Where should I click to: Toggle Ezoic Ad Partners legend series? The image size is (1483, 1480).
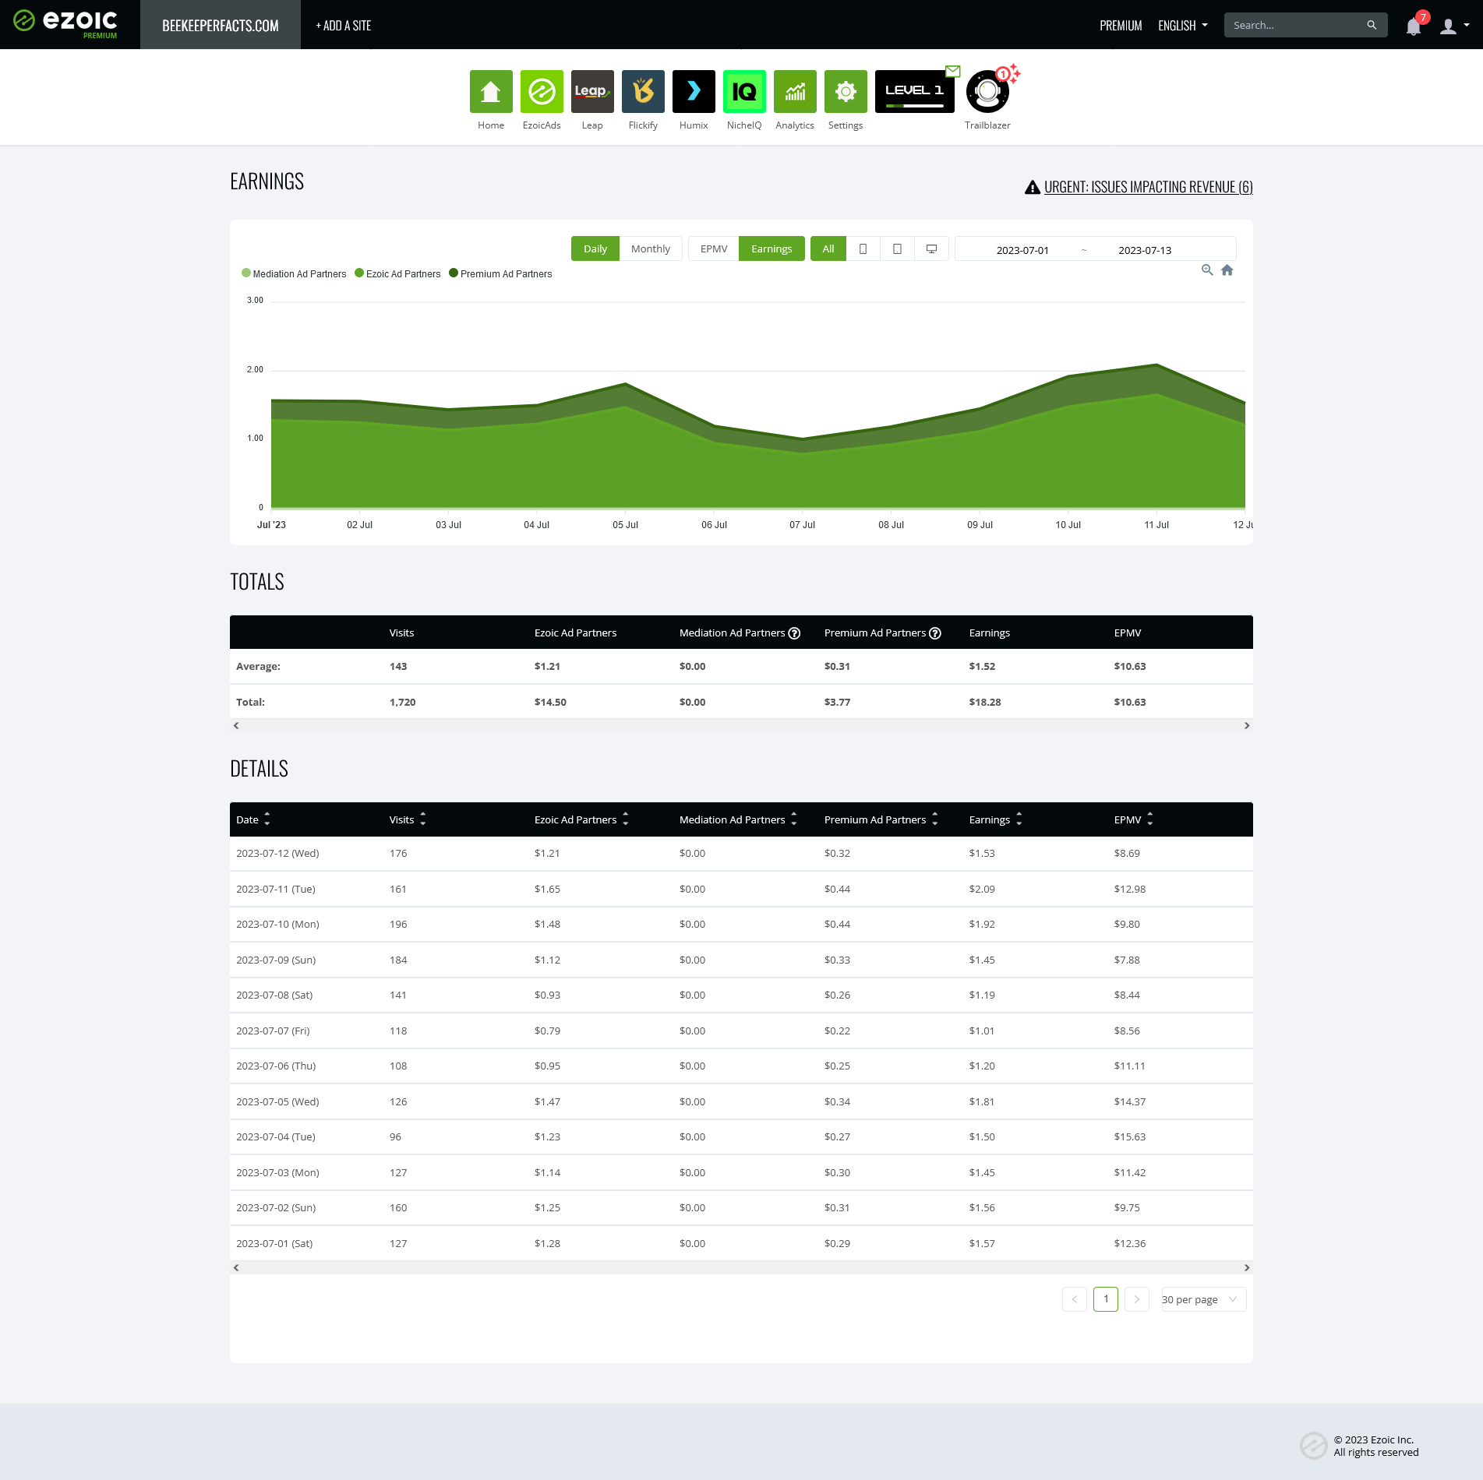click(x=397, y=273)
